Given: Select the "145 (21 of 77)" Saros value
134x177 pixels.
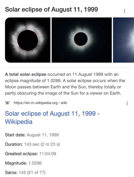Looking at the screenshot, I should [32, 172].
